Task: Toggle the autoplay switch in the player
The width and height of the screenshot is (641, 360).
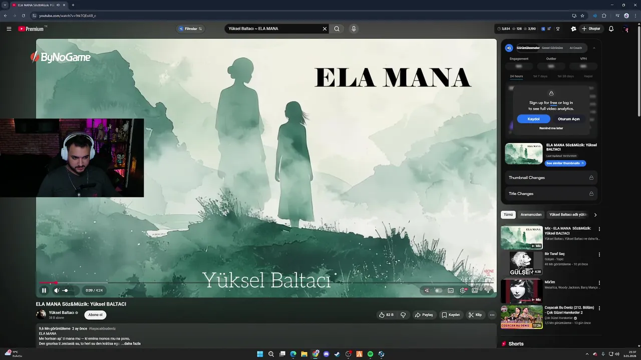Action: coord(439,290)
